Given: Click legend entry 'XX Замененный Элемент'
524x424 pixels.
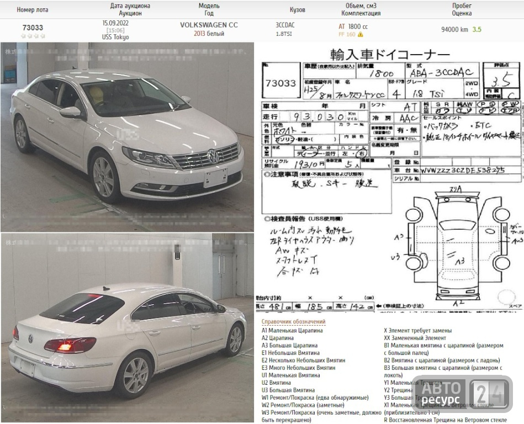Looking at the screenshot, I should coord(415,338).
